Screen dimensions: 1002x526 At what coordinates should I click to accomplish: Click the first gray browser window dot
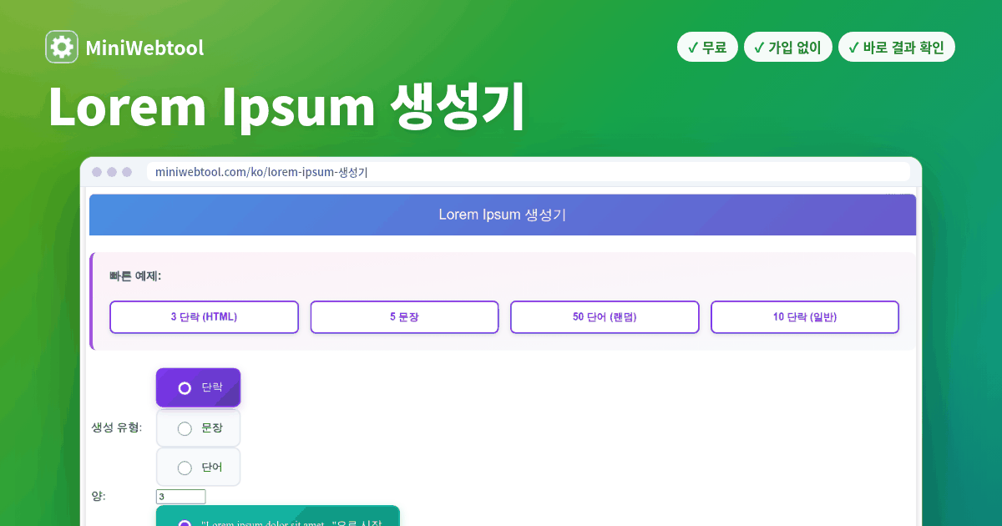pos(97,172)
